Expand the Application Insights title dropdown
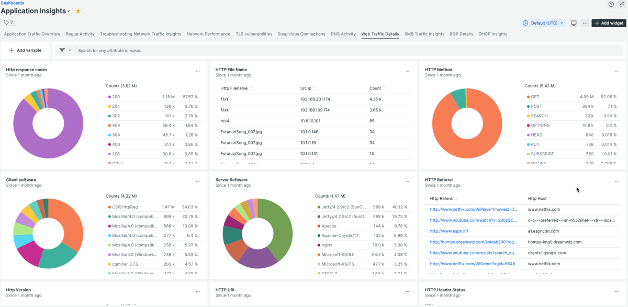Viewport: 628px width, 307px height. pos(69,12)
